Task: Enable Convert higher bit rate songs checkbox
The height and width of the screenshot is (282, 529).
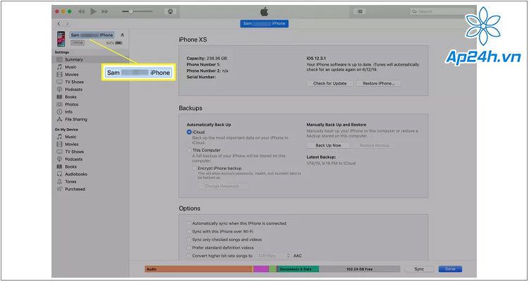Action: click(x=188, y=256)
